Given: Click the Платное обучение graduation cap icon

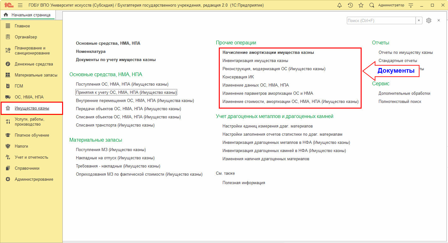Looking at the screenshot, I should [x=8, y=135].
